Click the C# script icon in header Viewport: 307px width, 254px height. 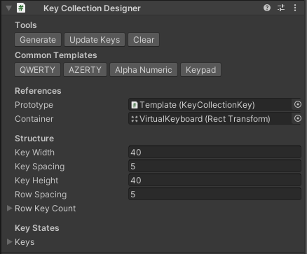[x=21, y=8]
